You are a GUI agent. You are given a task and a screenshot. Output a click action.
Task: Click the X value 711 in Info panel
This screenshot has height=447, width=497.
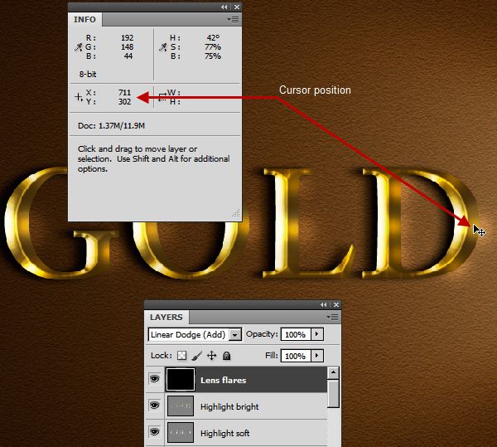(x=124, y=92)
